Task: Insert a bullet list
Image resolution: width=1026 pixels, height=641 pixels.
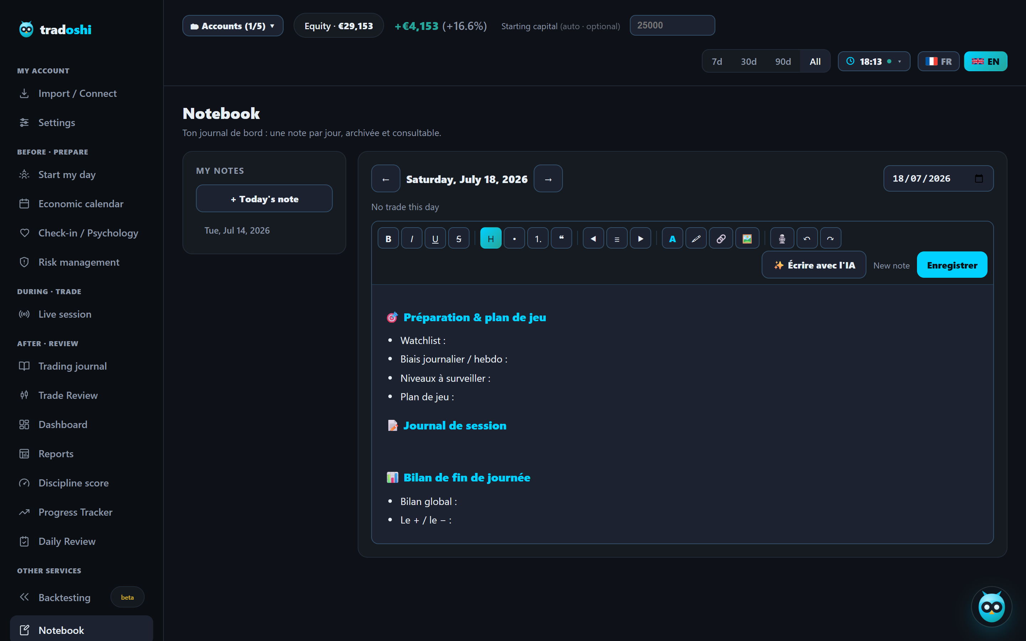Action: pyautogui.click(x=514, y=238)
